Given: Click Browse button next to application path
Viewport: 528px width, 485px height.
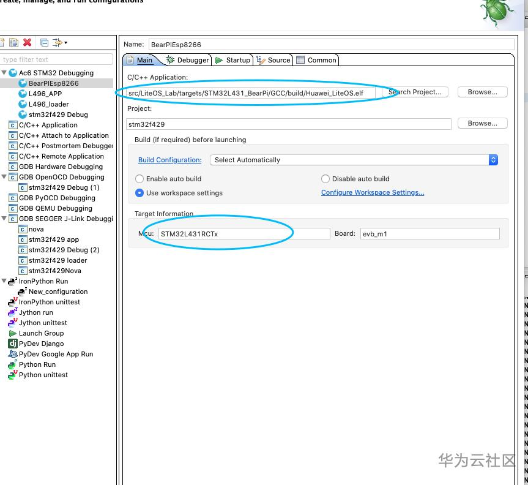Looking at the screenshot, I should [483, 92].
